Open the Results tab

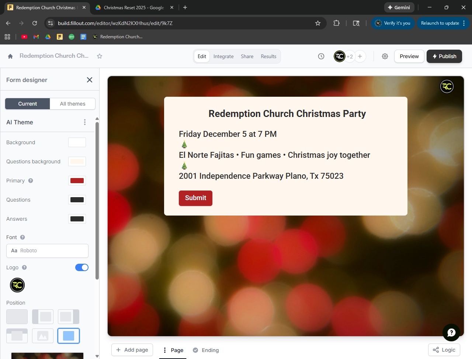coord(268,56)
